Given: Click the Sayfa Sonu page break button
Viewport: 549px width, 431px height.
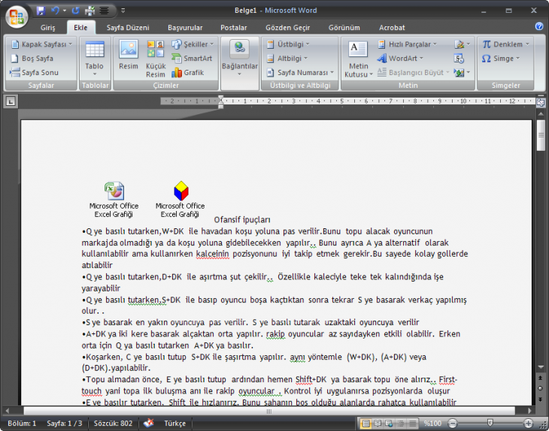Looking at the screenshot, I should pos(35,73).
